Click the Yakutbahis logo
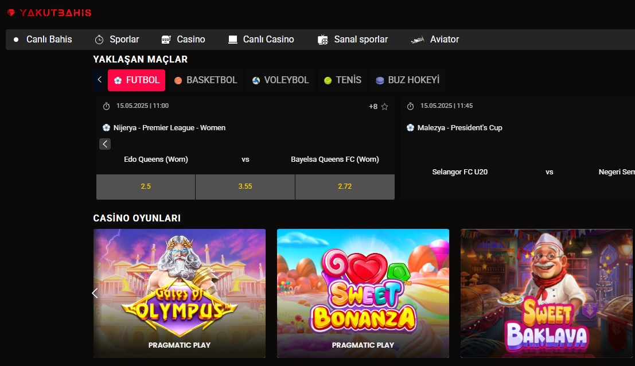Screen dimensions: 635x366 [x=49, y=13]
